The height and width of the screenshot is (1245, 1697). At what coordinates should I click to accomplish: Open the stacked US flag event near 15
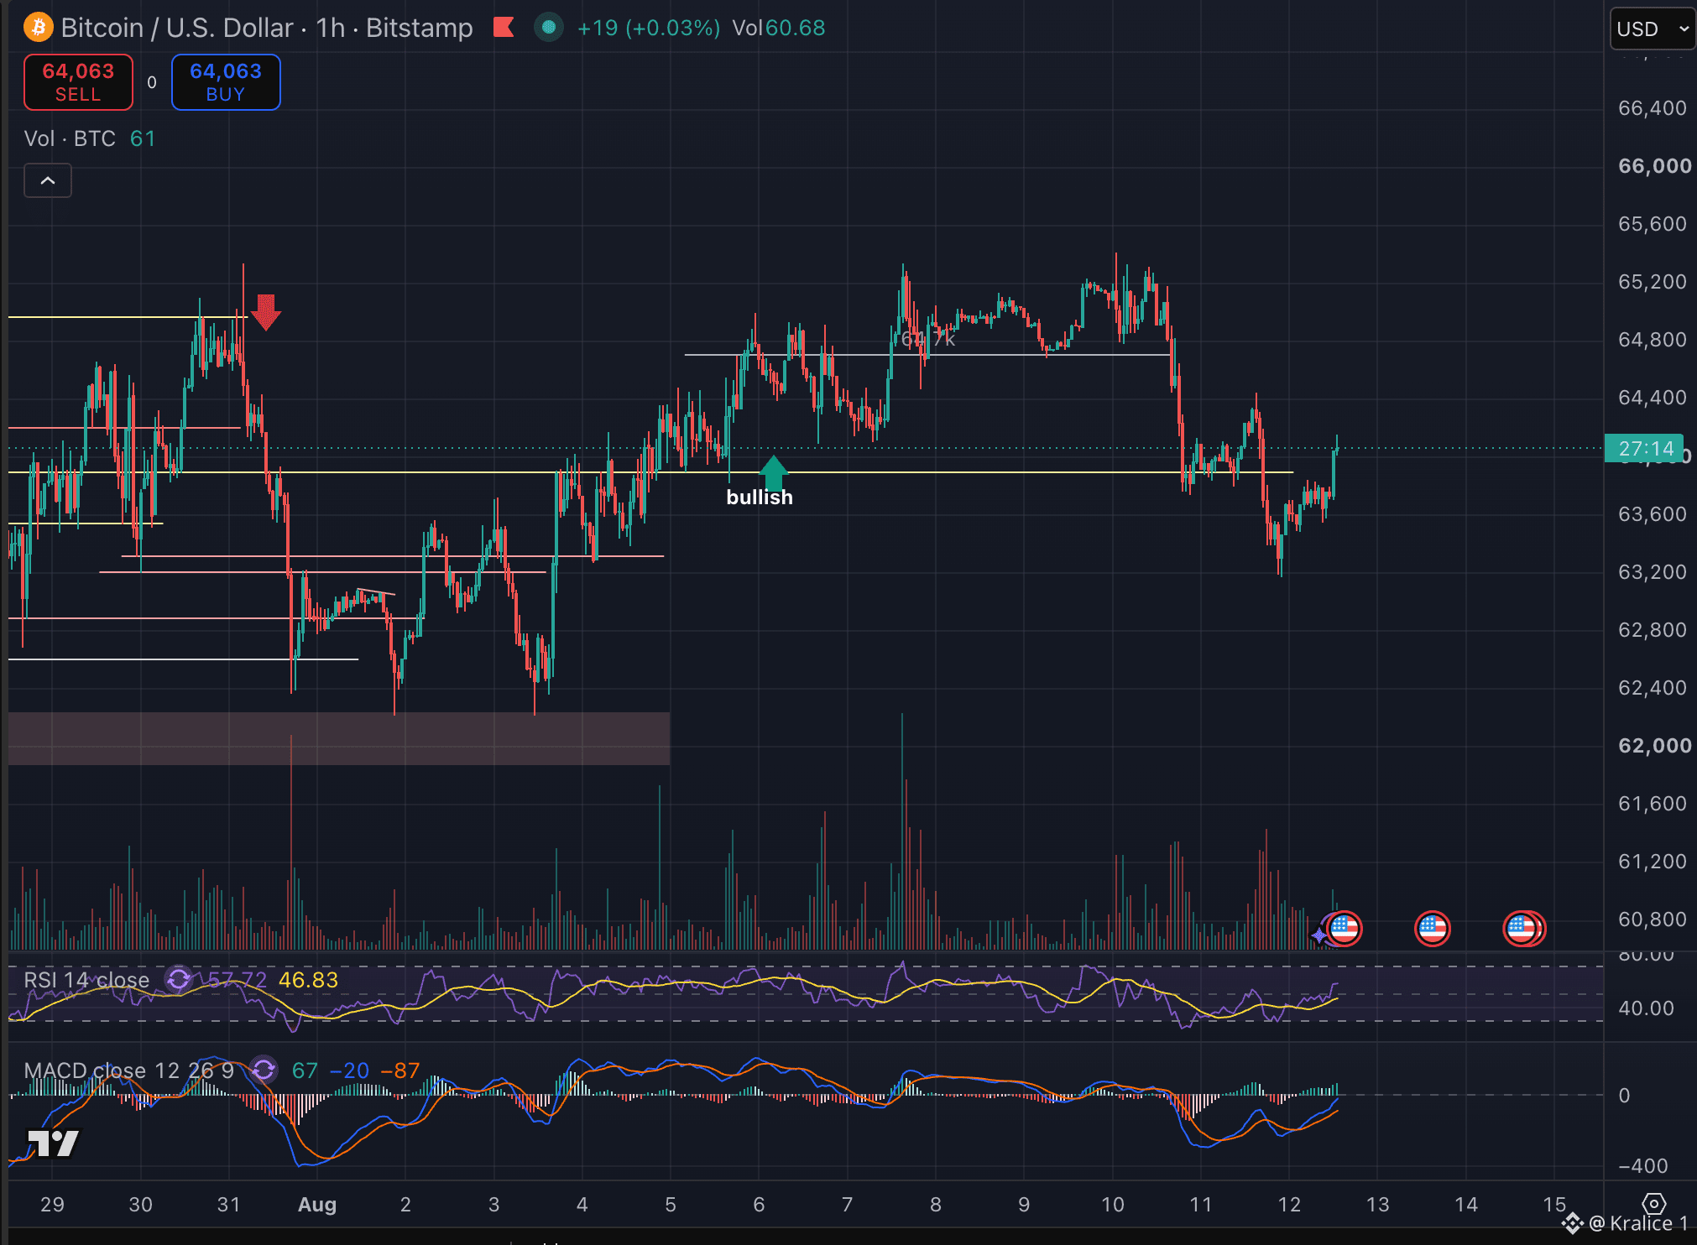coord(1524,929)
